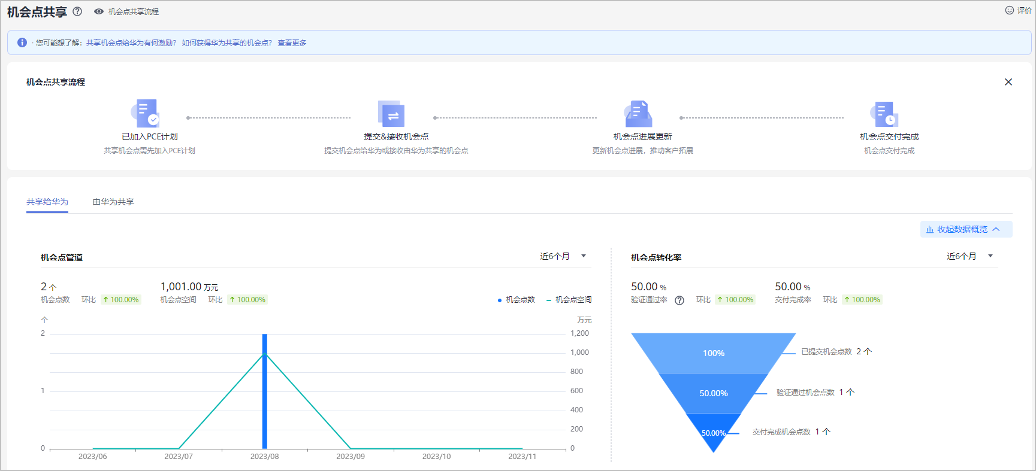Click the 评价 smiley feedback icon
Viewport: 1036px width, 471px height.
[1010, 10]
